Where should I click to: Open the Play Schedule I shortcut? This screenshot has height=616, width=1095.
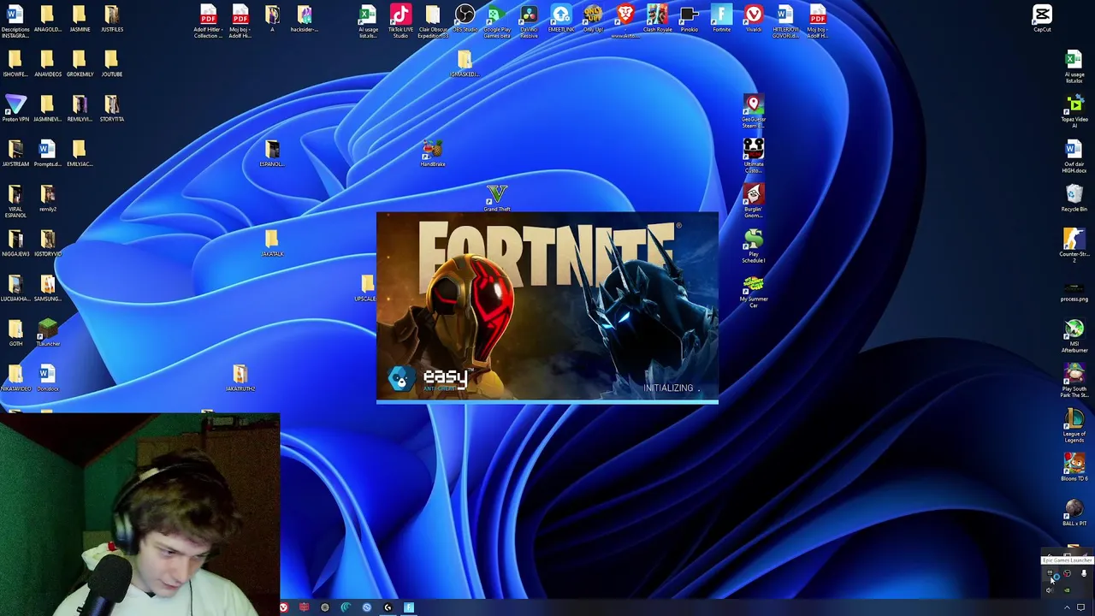tap(754, 246)
